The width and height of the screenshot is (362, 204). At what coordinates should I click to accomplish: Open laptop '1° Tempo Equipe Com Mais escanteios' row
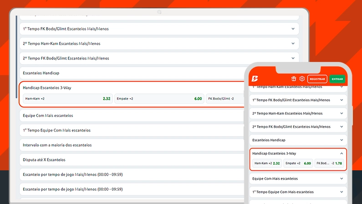[132, 130]
